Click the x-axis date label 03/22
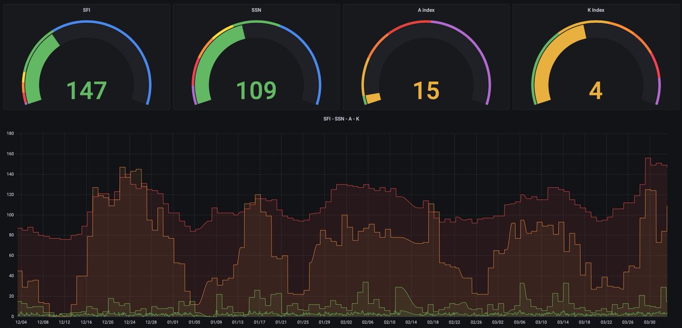682x328 pixels. pos(605,322)
